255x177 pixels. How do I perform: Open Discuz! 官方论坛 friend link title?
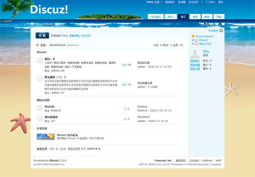pos(67,135)
